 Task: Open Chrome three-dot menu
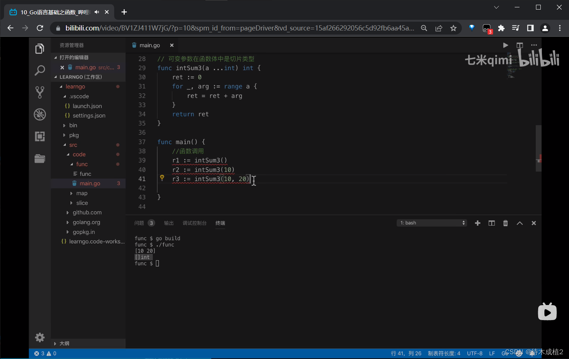[x=560, y=28]
